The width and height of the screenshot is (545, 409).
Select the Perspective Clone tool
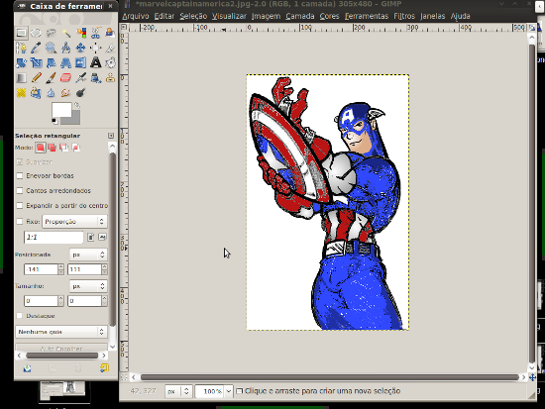(36, 93)
